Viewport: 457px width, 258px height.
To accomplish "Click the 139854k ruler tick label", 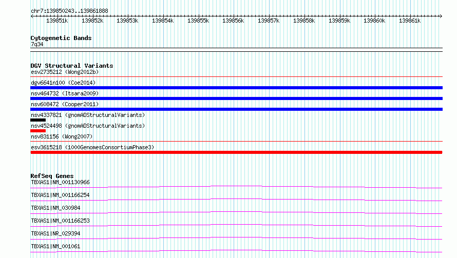I will pos(163,21).
